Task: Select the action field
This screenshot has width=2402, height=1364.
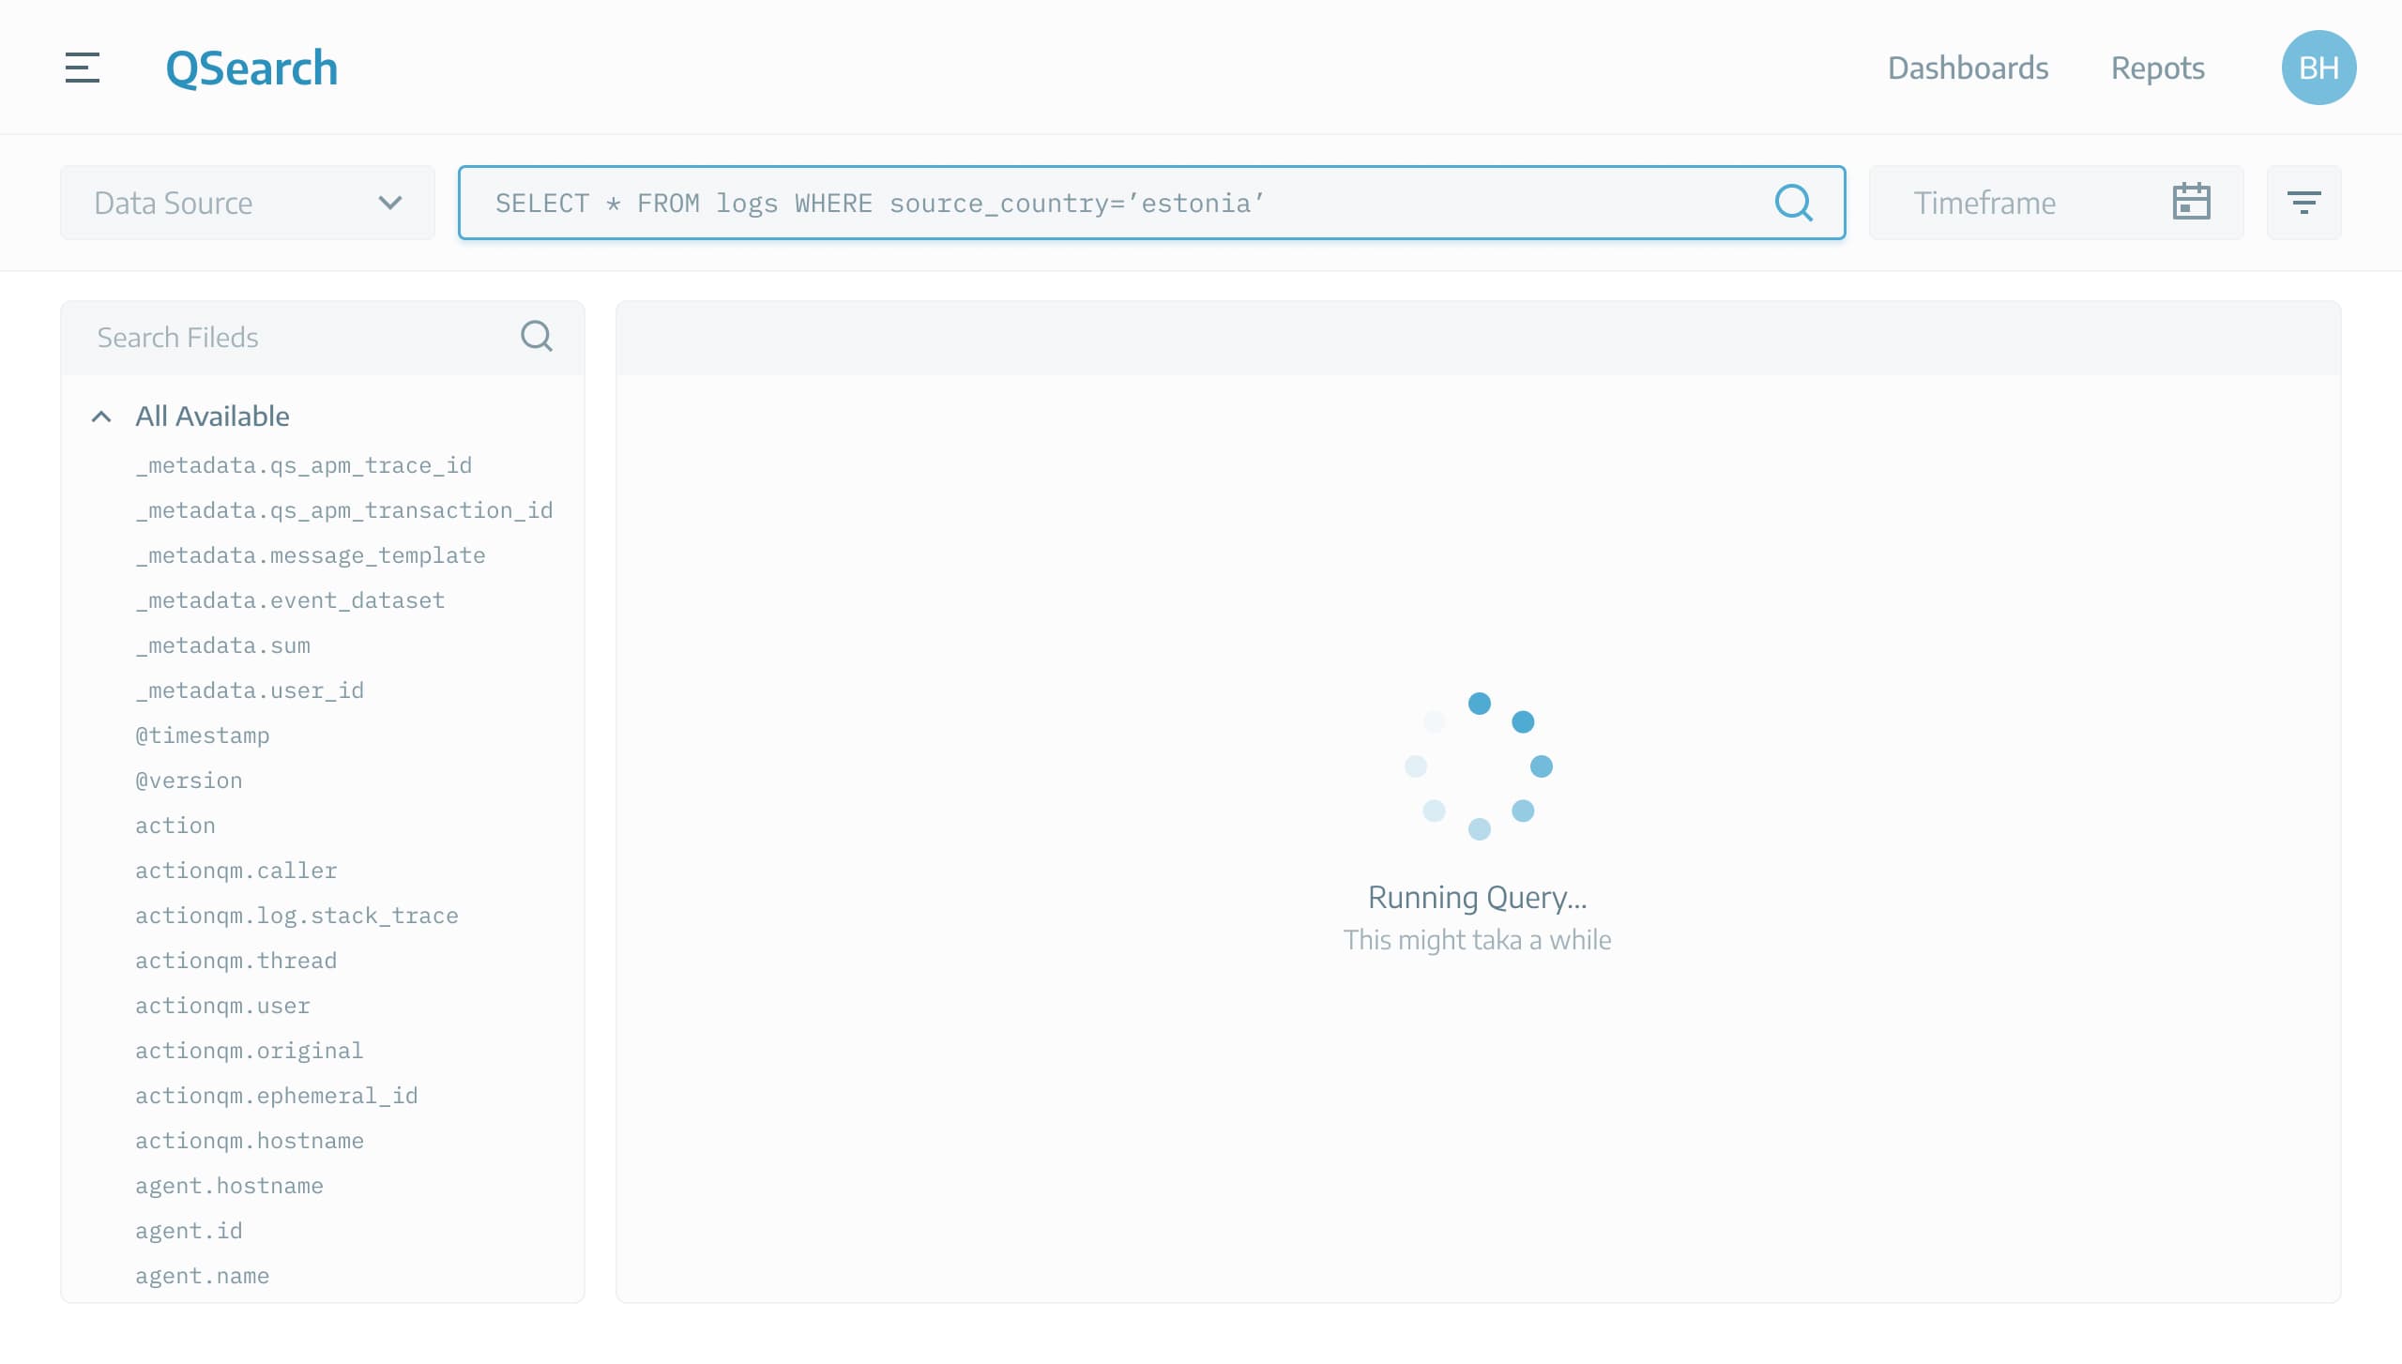Action: pos(175,826)
